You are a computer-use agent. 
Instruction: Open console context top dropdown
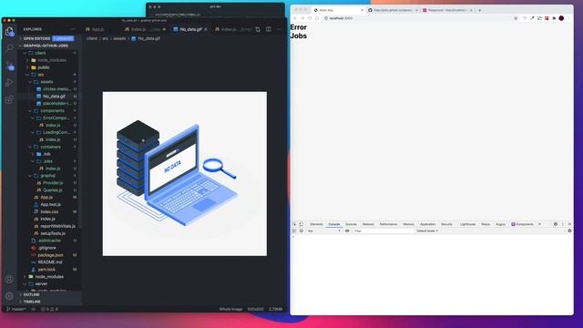(323, 231)
